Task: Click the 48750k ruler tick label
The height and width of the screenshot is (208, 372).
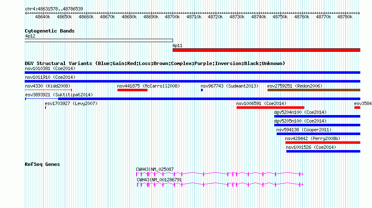Action: click(280, 17)
